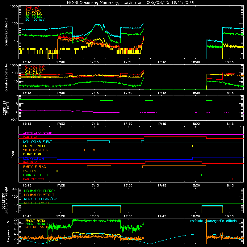The height and width of the screenshot is (247, 247).
Task: Select the SC_IN_SUNLIGHT flag label
Action: (x=36, y=146)
